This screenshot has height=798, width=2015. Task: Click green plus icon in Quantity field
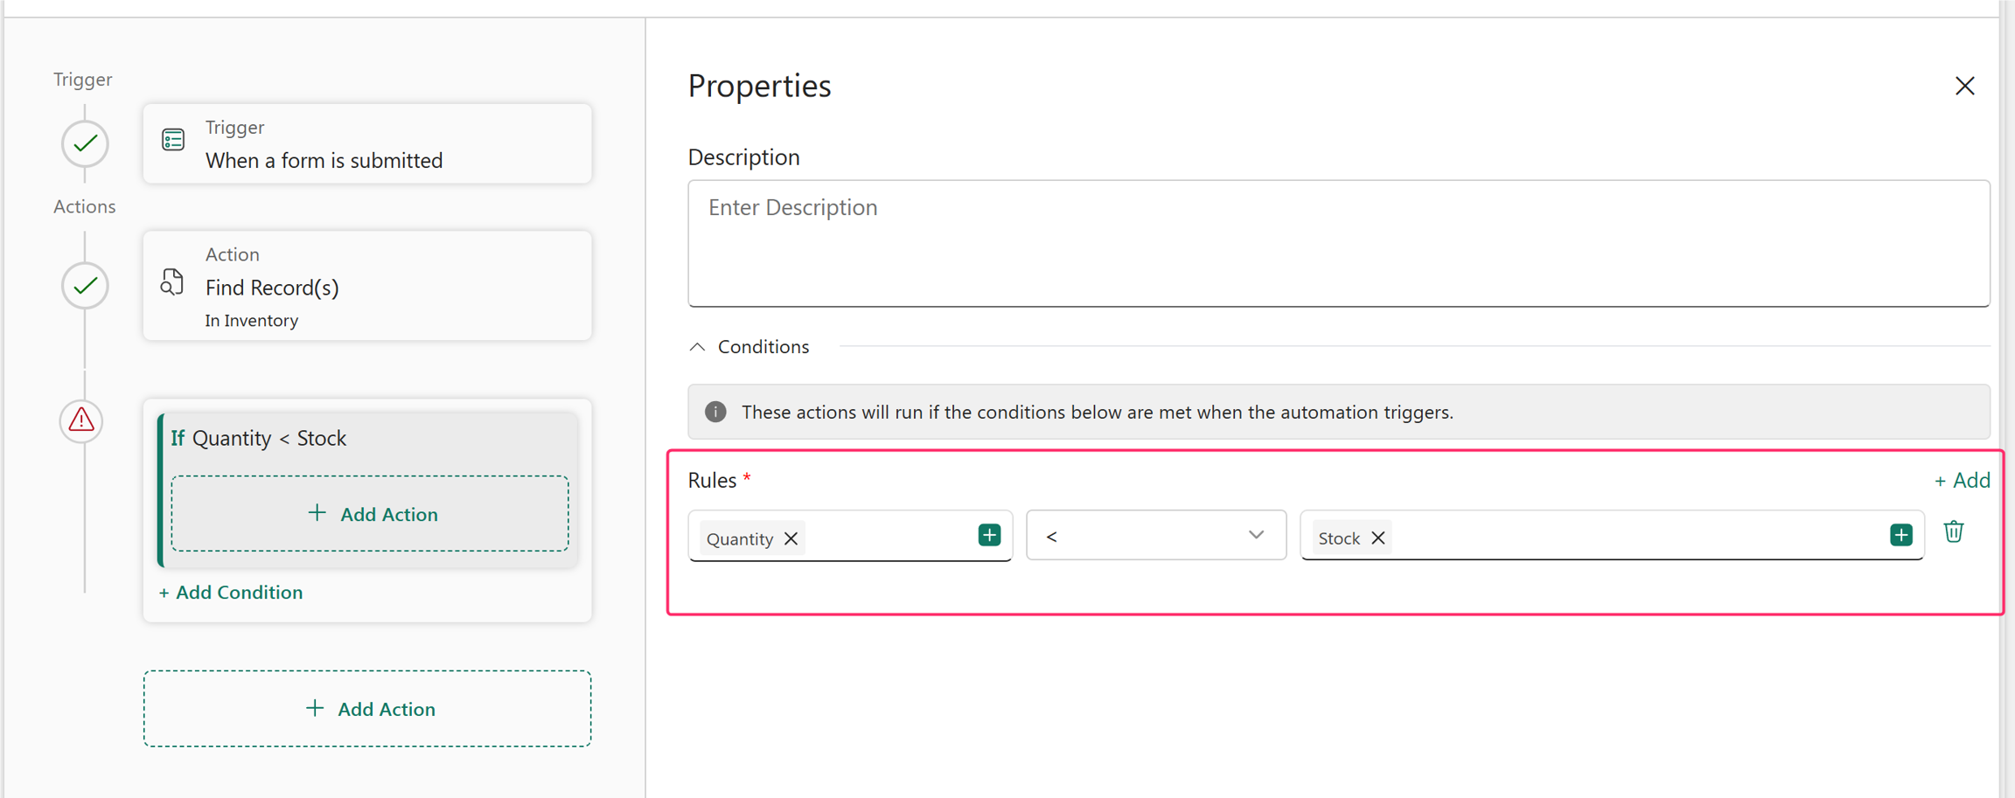[989, 535]
